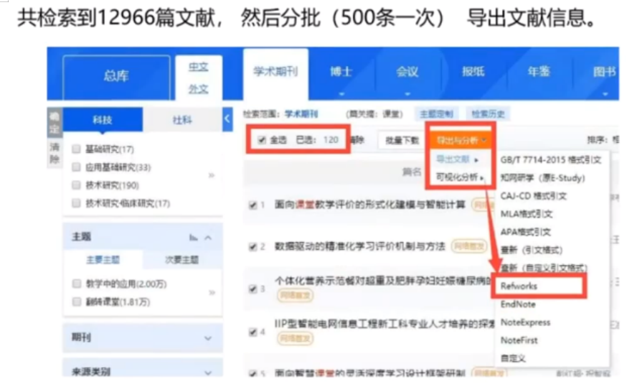The image size is (627, 392).
Task: Check the 应用基础研究(33) filter
Action: click(x=76, y=167)
